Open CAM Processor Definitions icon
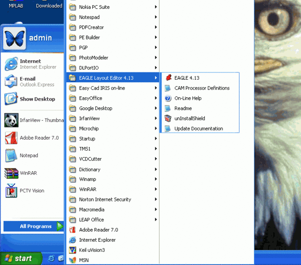The height and width of the screenshot is (265, 301). coord(168,88)
